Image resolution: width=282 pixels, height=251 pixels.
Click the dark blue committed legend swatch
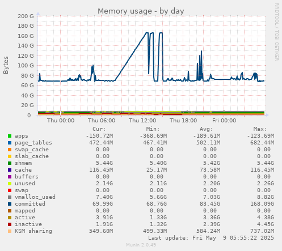(10, 204)
